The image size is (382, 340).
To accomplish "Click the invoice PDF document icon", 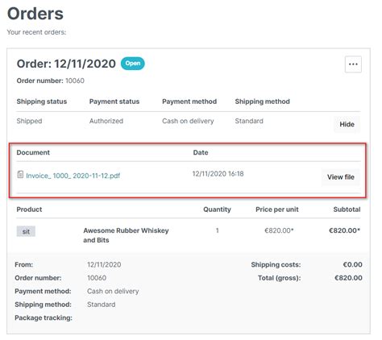I will (20, 175).
